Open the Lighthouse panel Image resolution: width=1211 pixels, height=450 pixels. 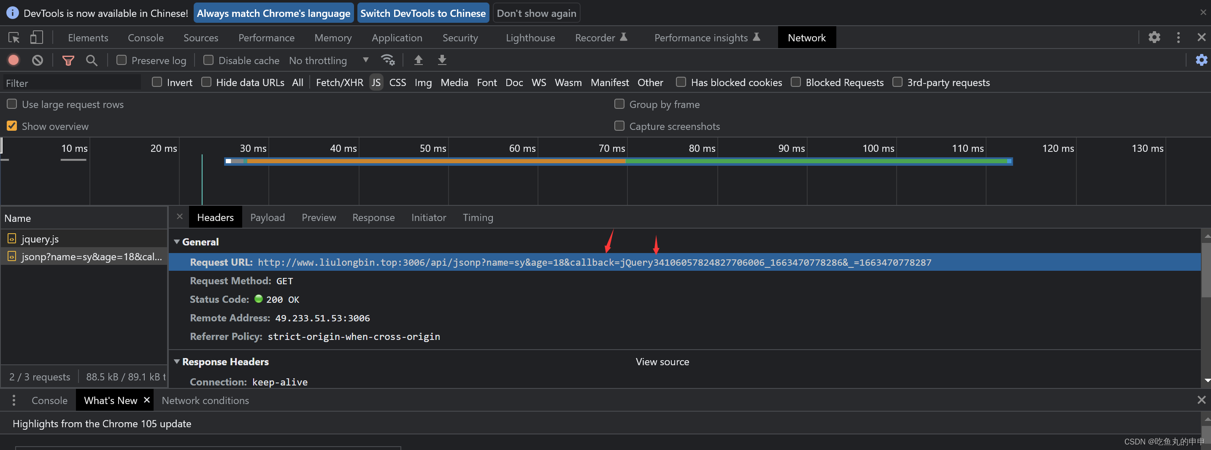tap(530, 38)
